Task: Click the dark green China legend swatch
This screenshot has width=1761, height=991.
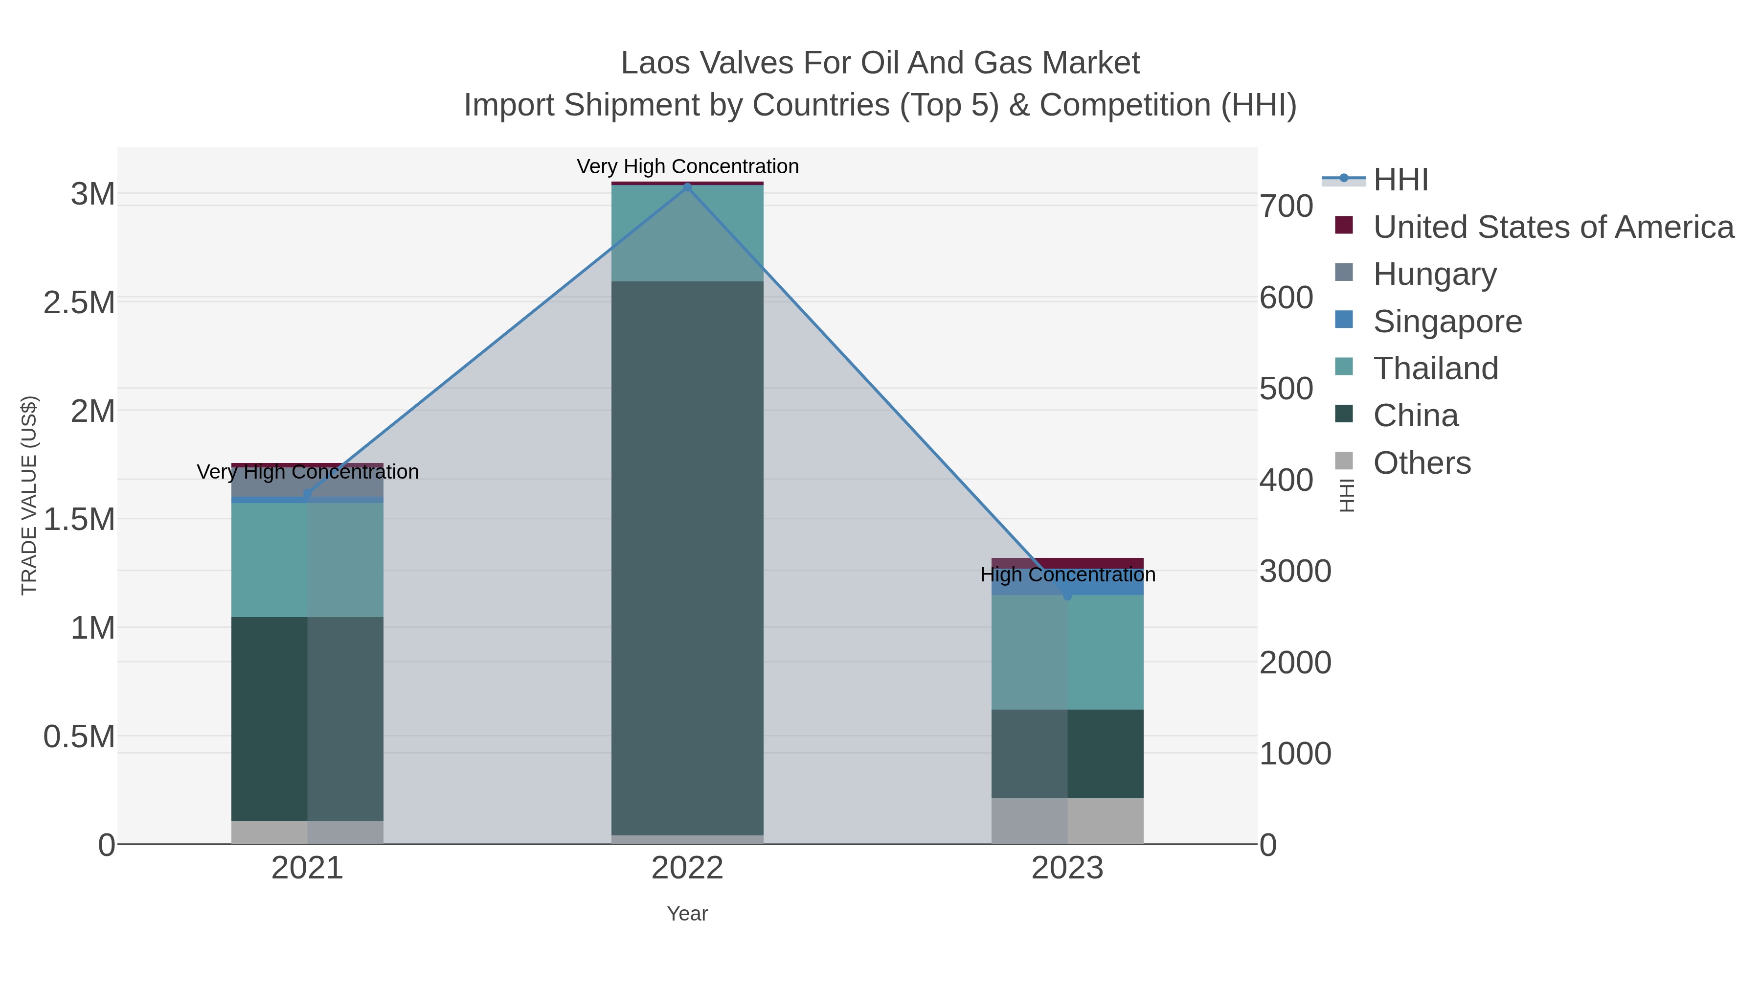Action: (1344, 414)
